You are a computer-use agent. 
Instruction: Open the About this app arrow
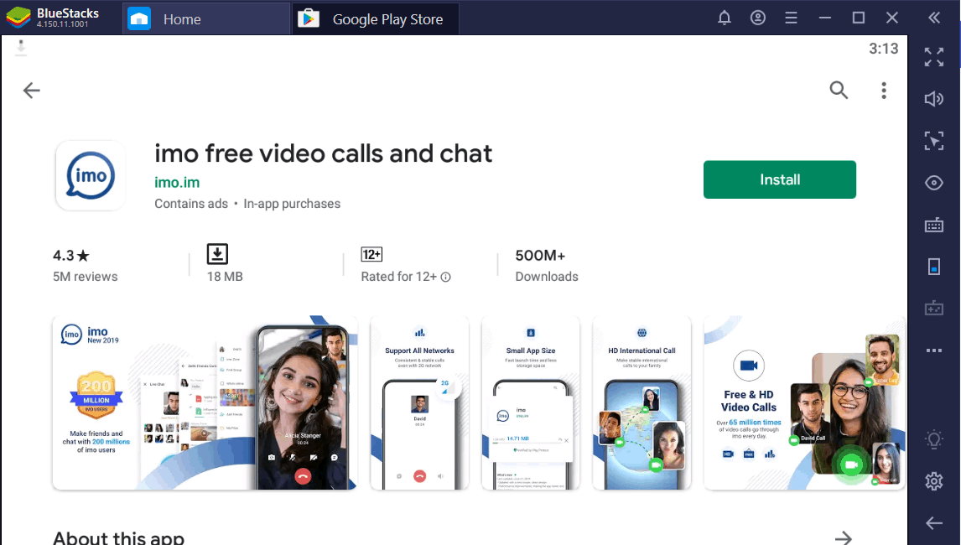[844, 537]
